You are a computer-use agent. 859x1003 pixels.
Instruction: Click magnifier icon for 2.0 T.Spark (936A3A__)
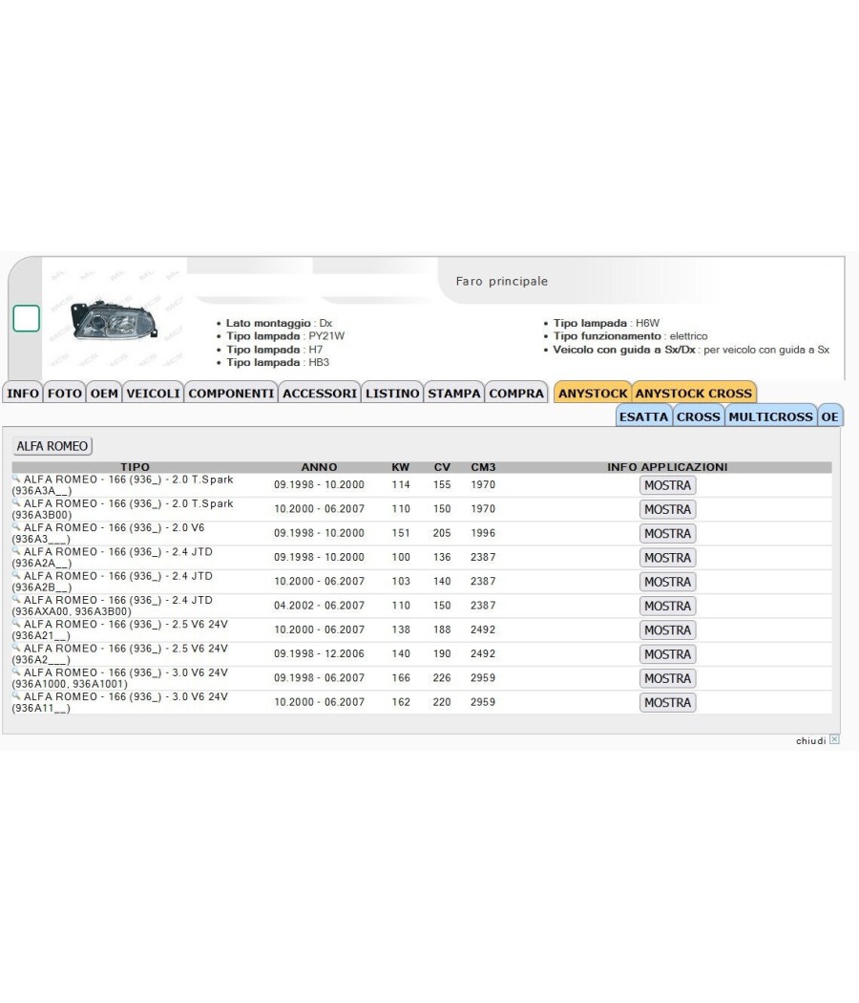click(x=16, y=479)
